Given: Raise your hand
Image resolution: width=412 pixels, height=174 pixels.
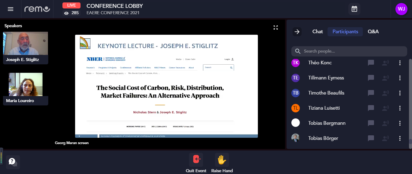Looking at the screenshot, I should click(222, 163).
